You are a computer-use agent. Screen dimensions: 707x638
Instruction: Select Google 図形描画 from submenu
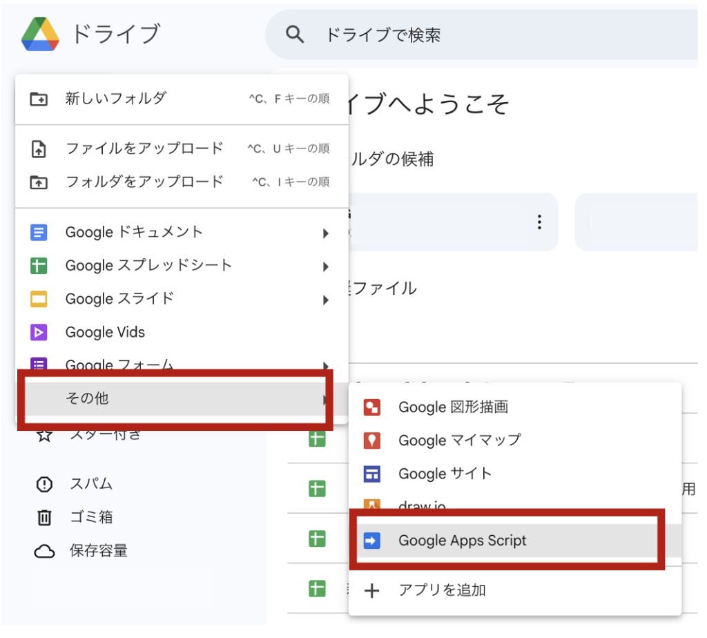tap(515, 407)
